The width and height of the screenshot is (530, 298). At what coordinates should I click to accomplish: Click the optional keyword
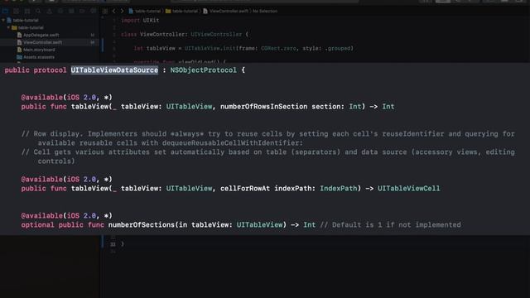pyautogui.click(x=37, y=225)
